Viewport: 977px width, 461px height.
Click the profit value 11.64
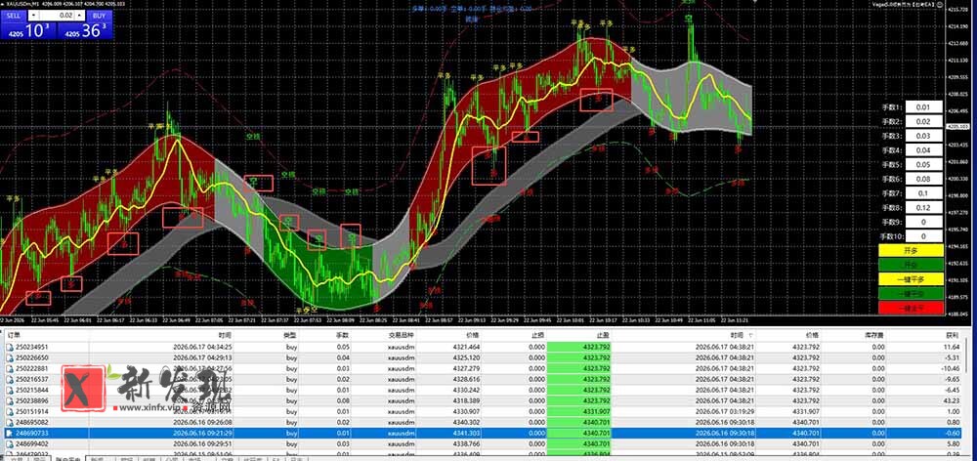pos(952,347)
